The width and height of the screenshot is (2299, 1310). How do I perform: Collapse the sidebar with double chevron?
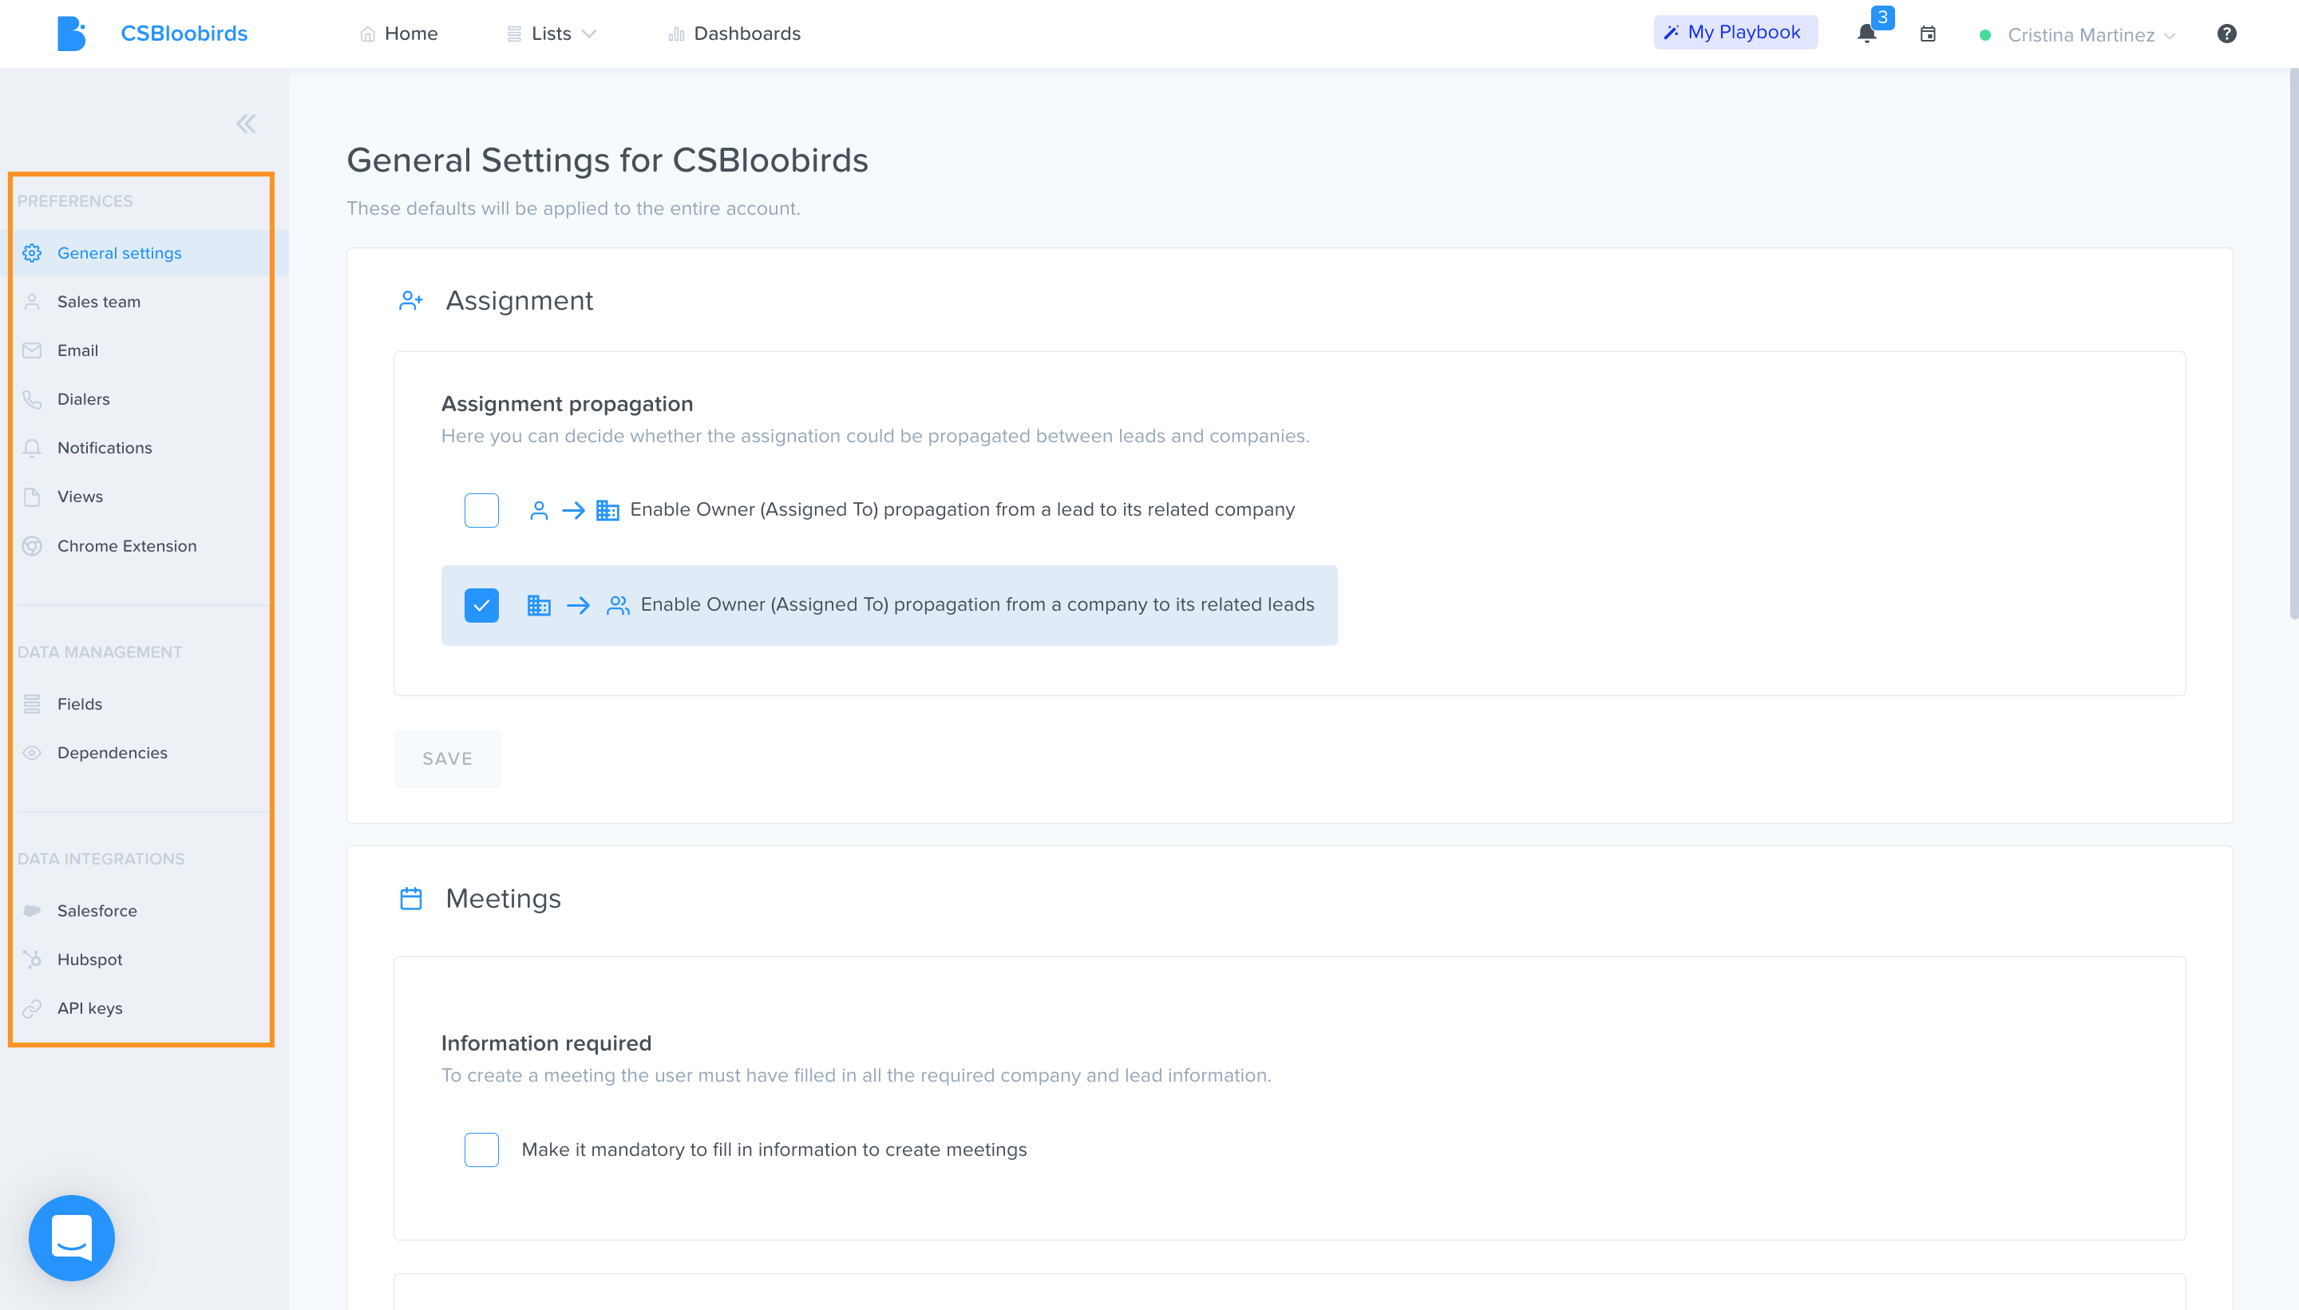point(246,123)
